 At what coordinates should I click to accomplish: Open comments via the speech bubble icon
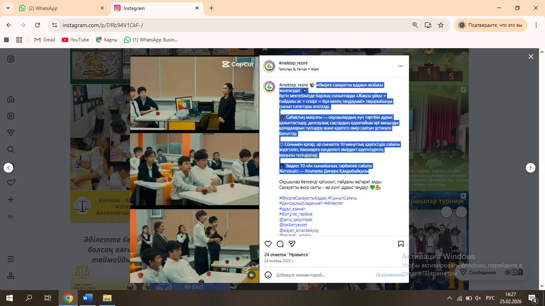[x=280, y=244]
